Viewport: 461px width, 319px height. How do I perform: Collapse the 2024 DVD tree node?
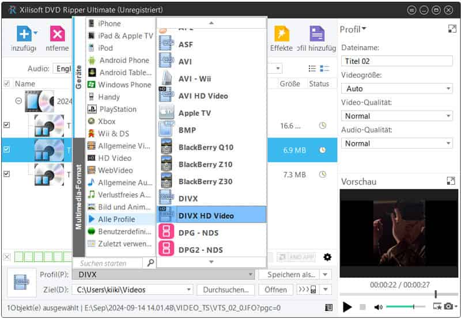(x=18, y=101)
